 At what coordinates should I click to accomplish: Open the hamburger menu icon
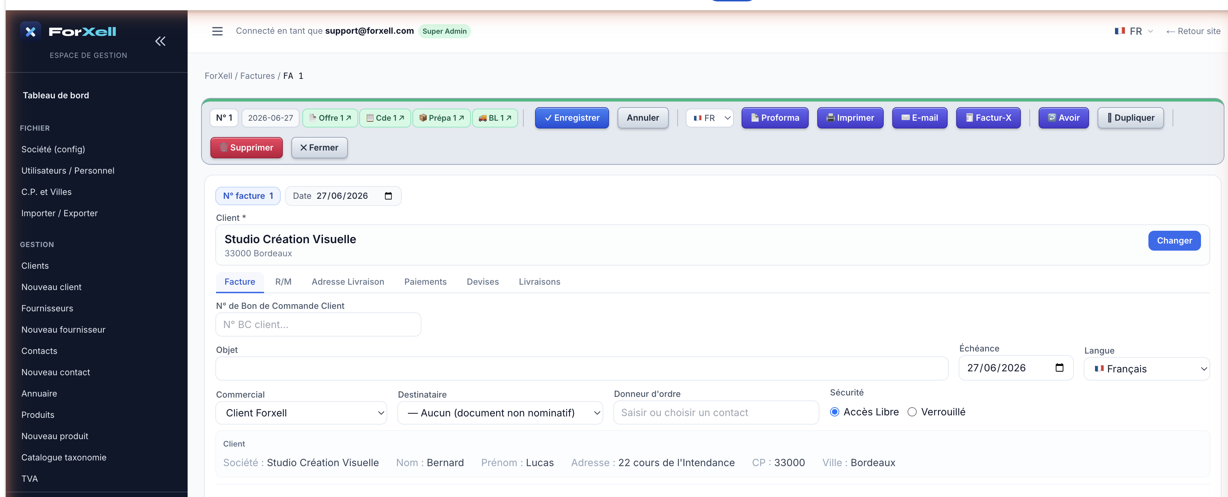(217, 32)
